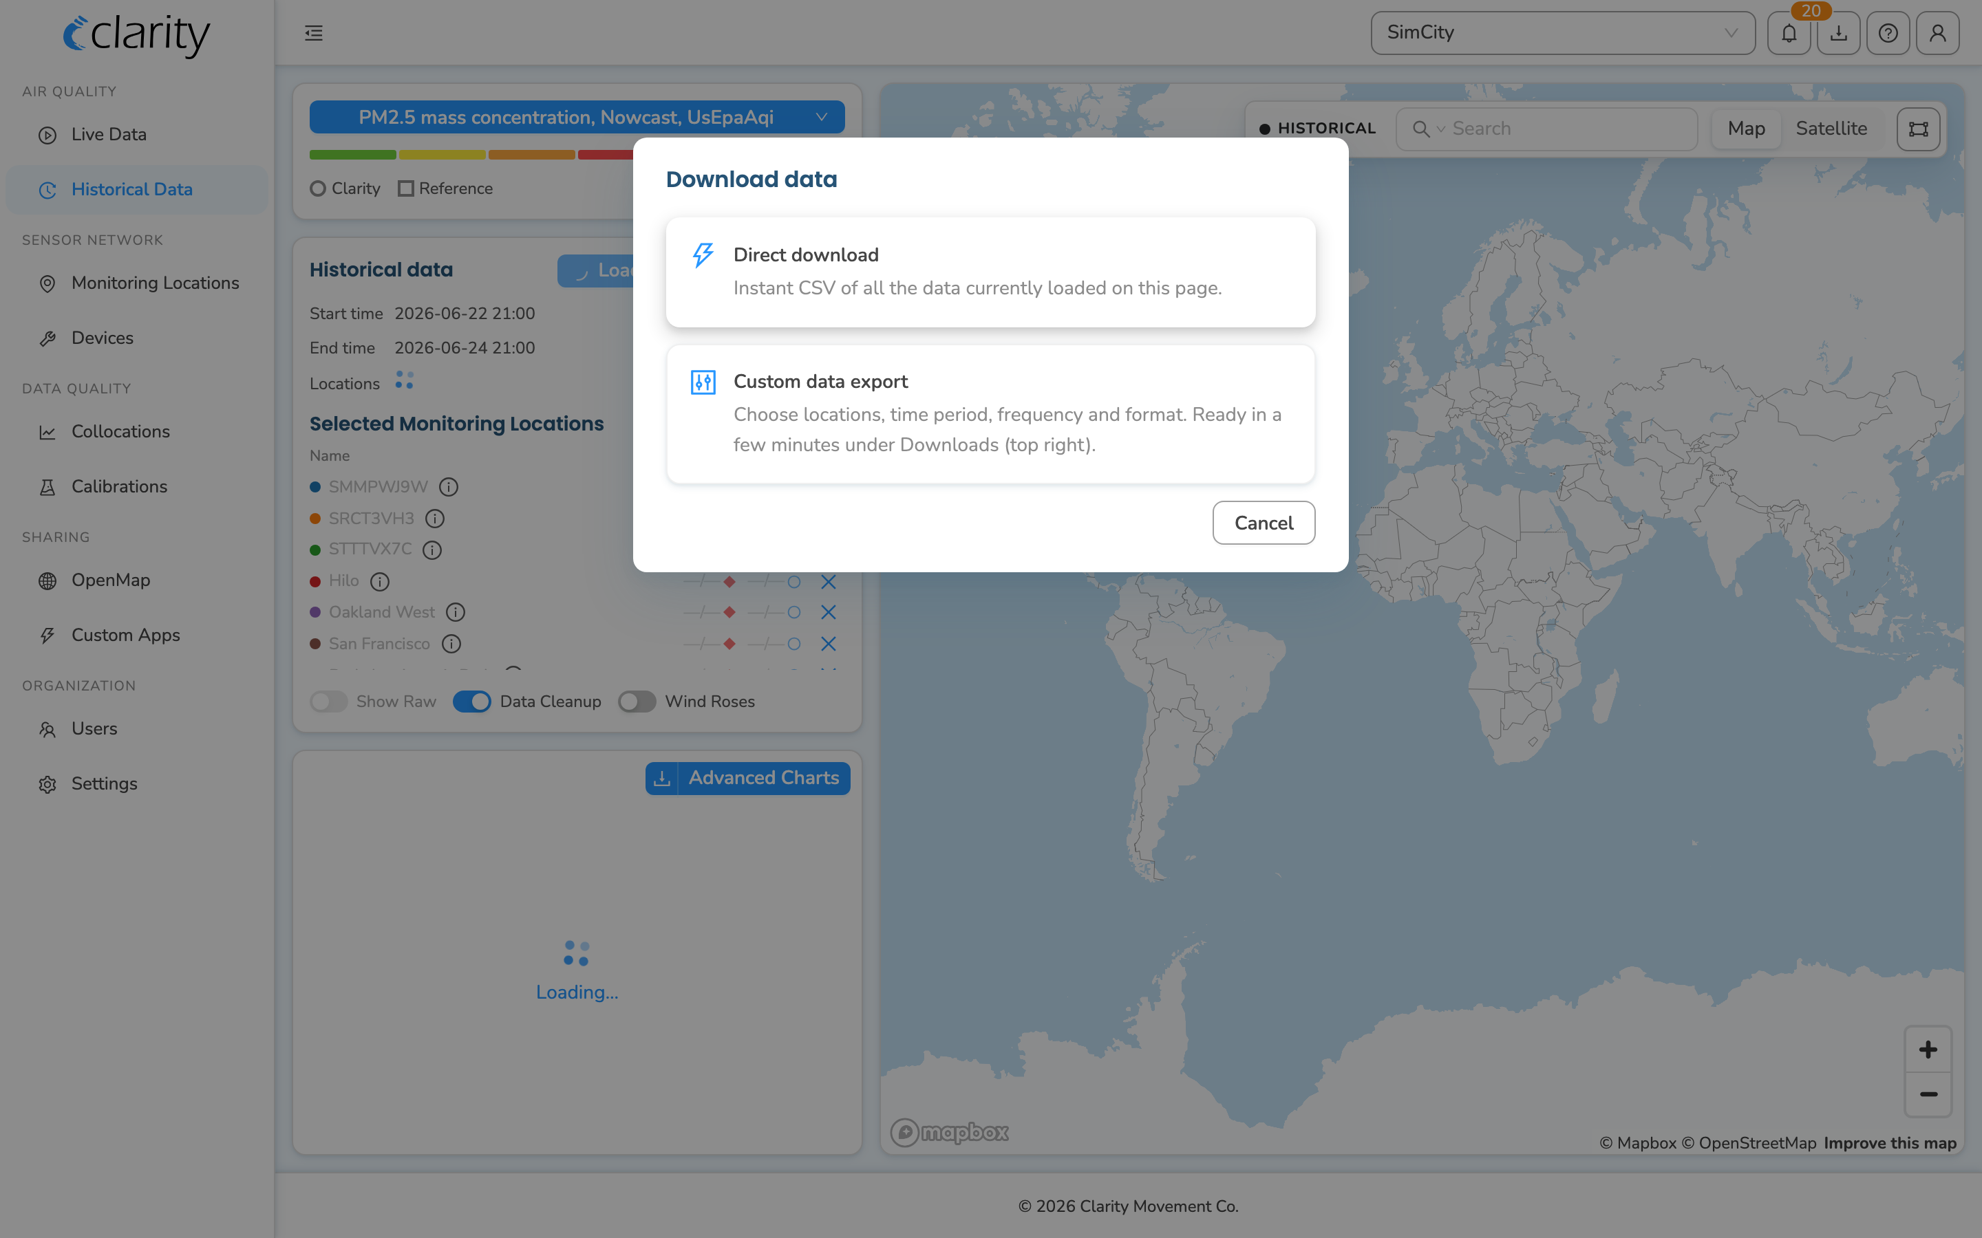The height and width of the screenshot is (1238, 1982).
Task: Remove Hilo from selected locations
Action: click(x=828, y=581)
